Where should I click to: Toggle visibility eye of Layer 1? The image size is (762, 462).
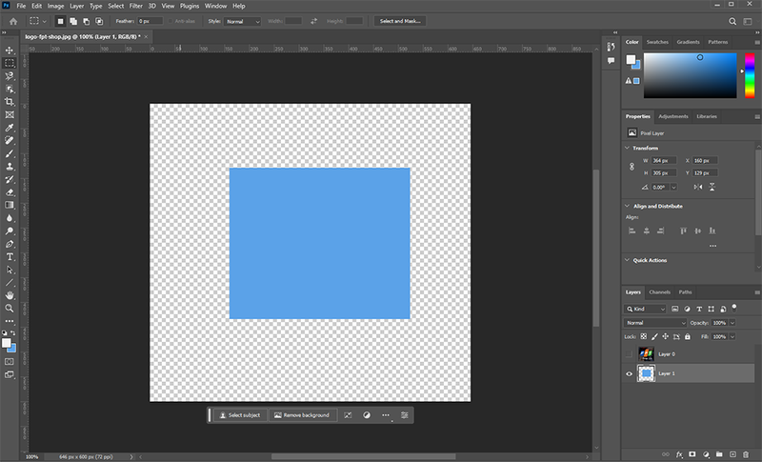(x=629, y=373)
